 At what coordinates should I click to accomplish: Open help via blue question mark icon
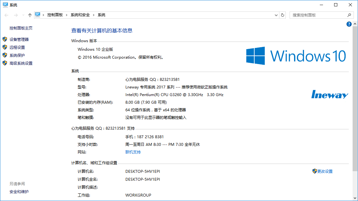pyautogui.click(x=349, y=24)
